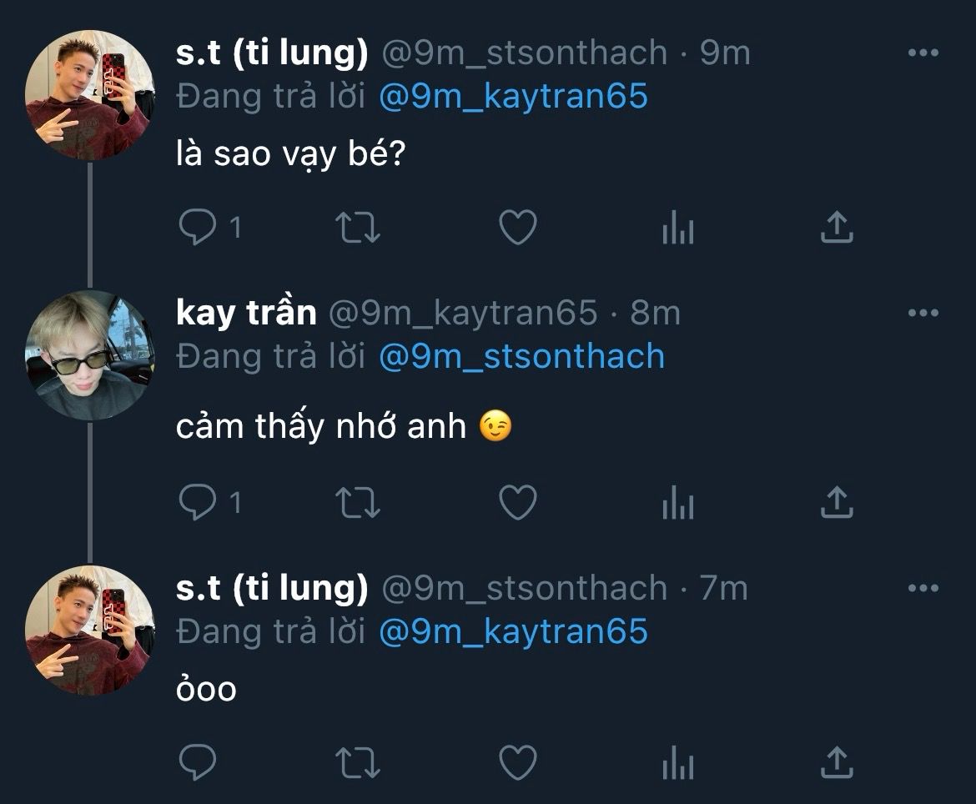The width and height of the screenshot is (976, 804).
Task: Share the "ỏoo" tweet
Action: 837,761
